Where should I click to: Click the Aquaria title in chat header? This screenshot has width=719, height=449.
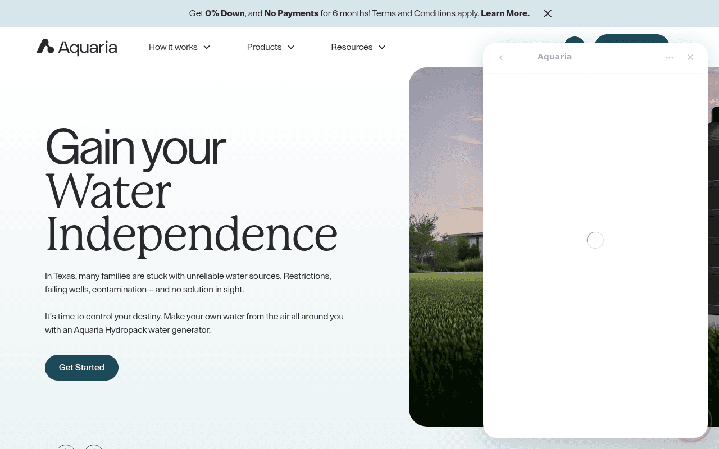tap(554, 57)
